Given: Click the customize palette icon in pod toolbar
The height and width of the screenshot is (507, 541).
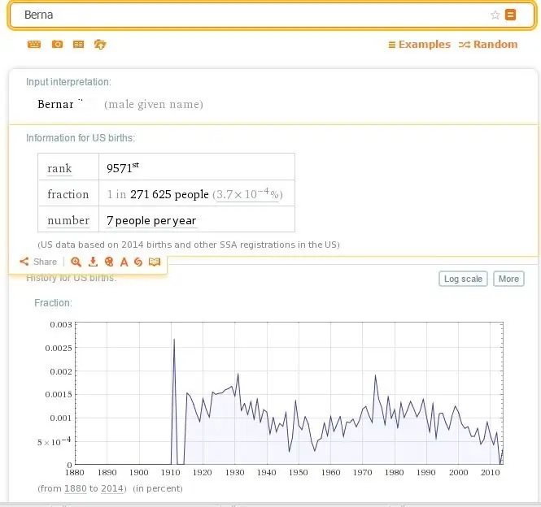Looking at the screenshot, I should [108, 262].
